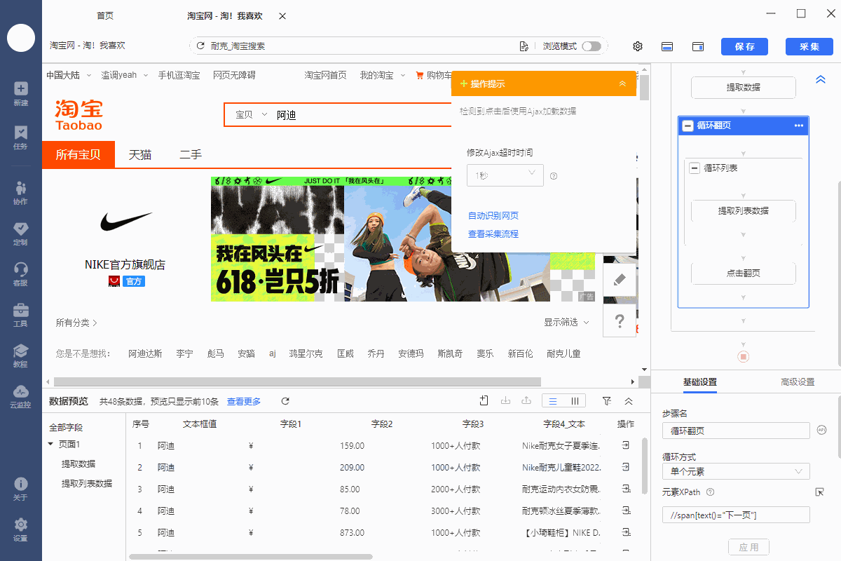Collapse the workflow panel with double chevron
Screen dimensions: 841x561
(x=821, y=80)
